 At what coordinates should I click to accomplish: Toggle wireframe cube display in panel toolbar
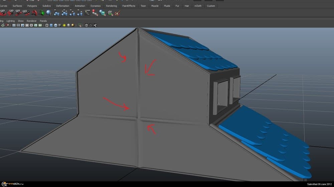pos(47,25)
